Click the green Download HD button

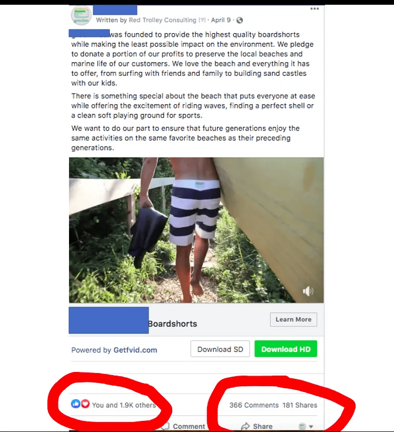[x=285, y=349]
